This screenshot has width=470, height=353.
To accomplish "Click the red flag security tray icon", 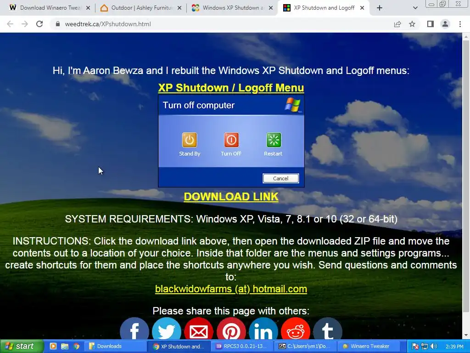I will pyautogui.click(x=415, y=346).
